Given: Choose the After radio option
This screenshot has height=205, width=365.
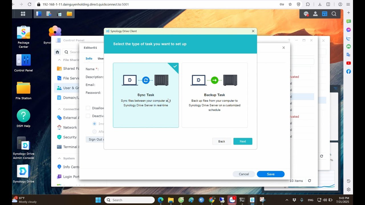Looking at the screenshot, I should [x=94, y=132].
